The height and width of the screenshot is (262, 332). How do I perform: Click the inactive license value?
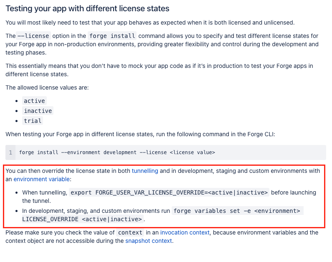tap(38, 111)
